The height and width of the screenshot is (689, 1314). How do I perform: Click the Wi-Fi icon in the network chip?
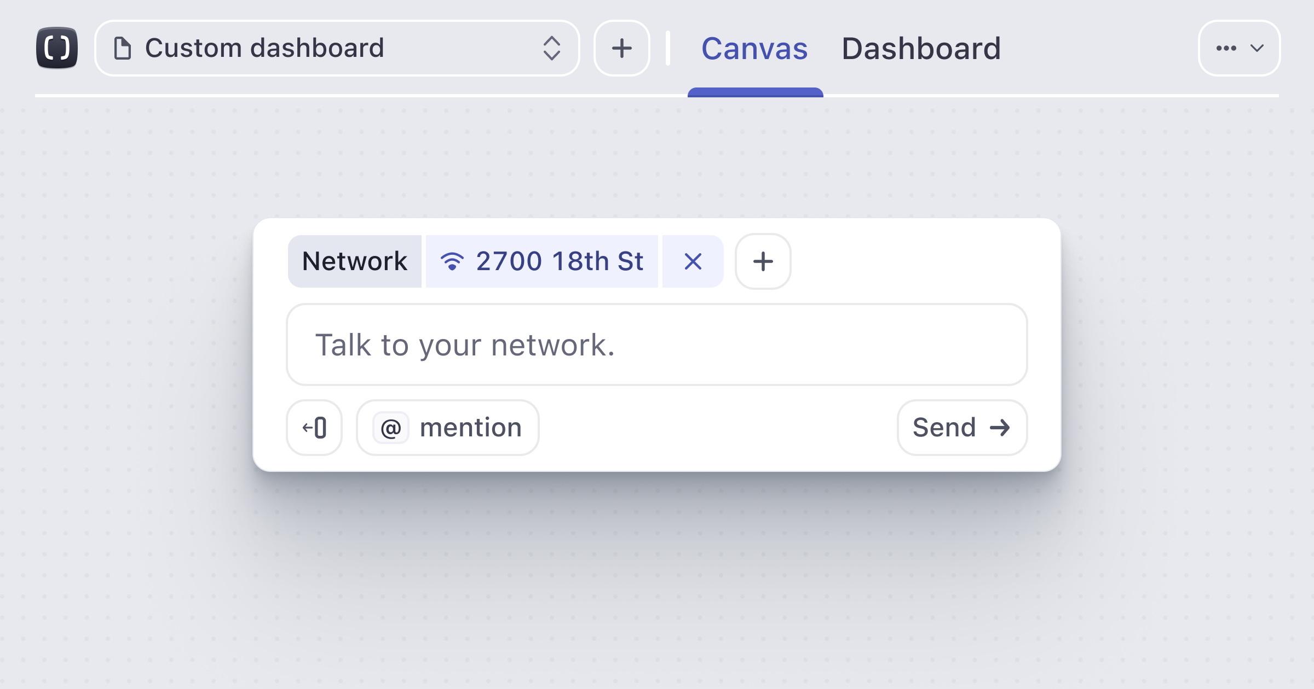click(x=452, y=261)
